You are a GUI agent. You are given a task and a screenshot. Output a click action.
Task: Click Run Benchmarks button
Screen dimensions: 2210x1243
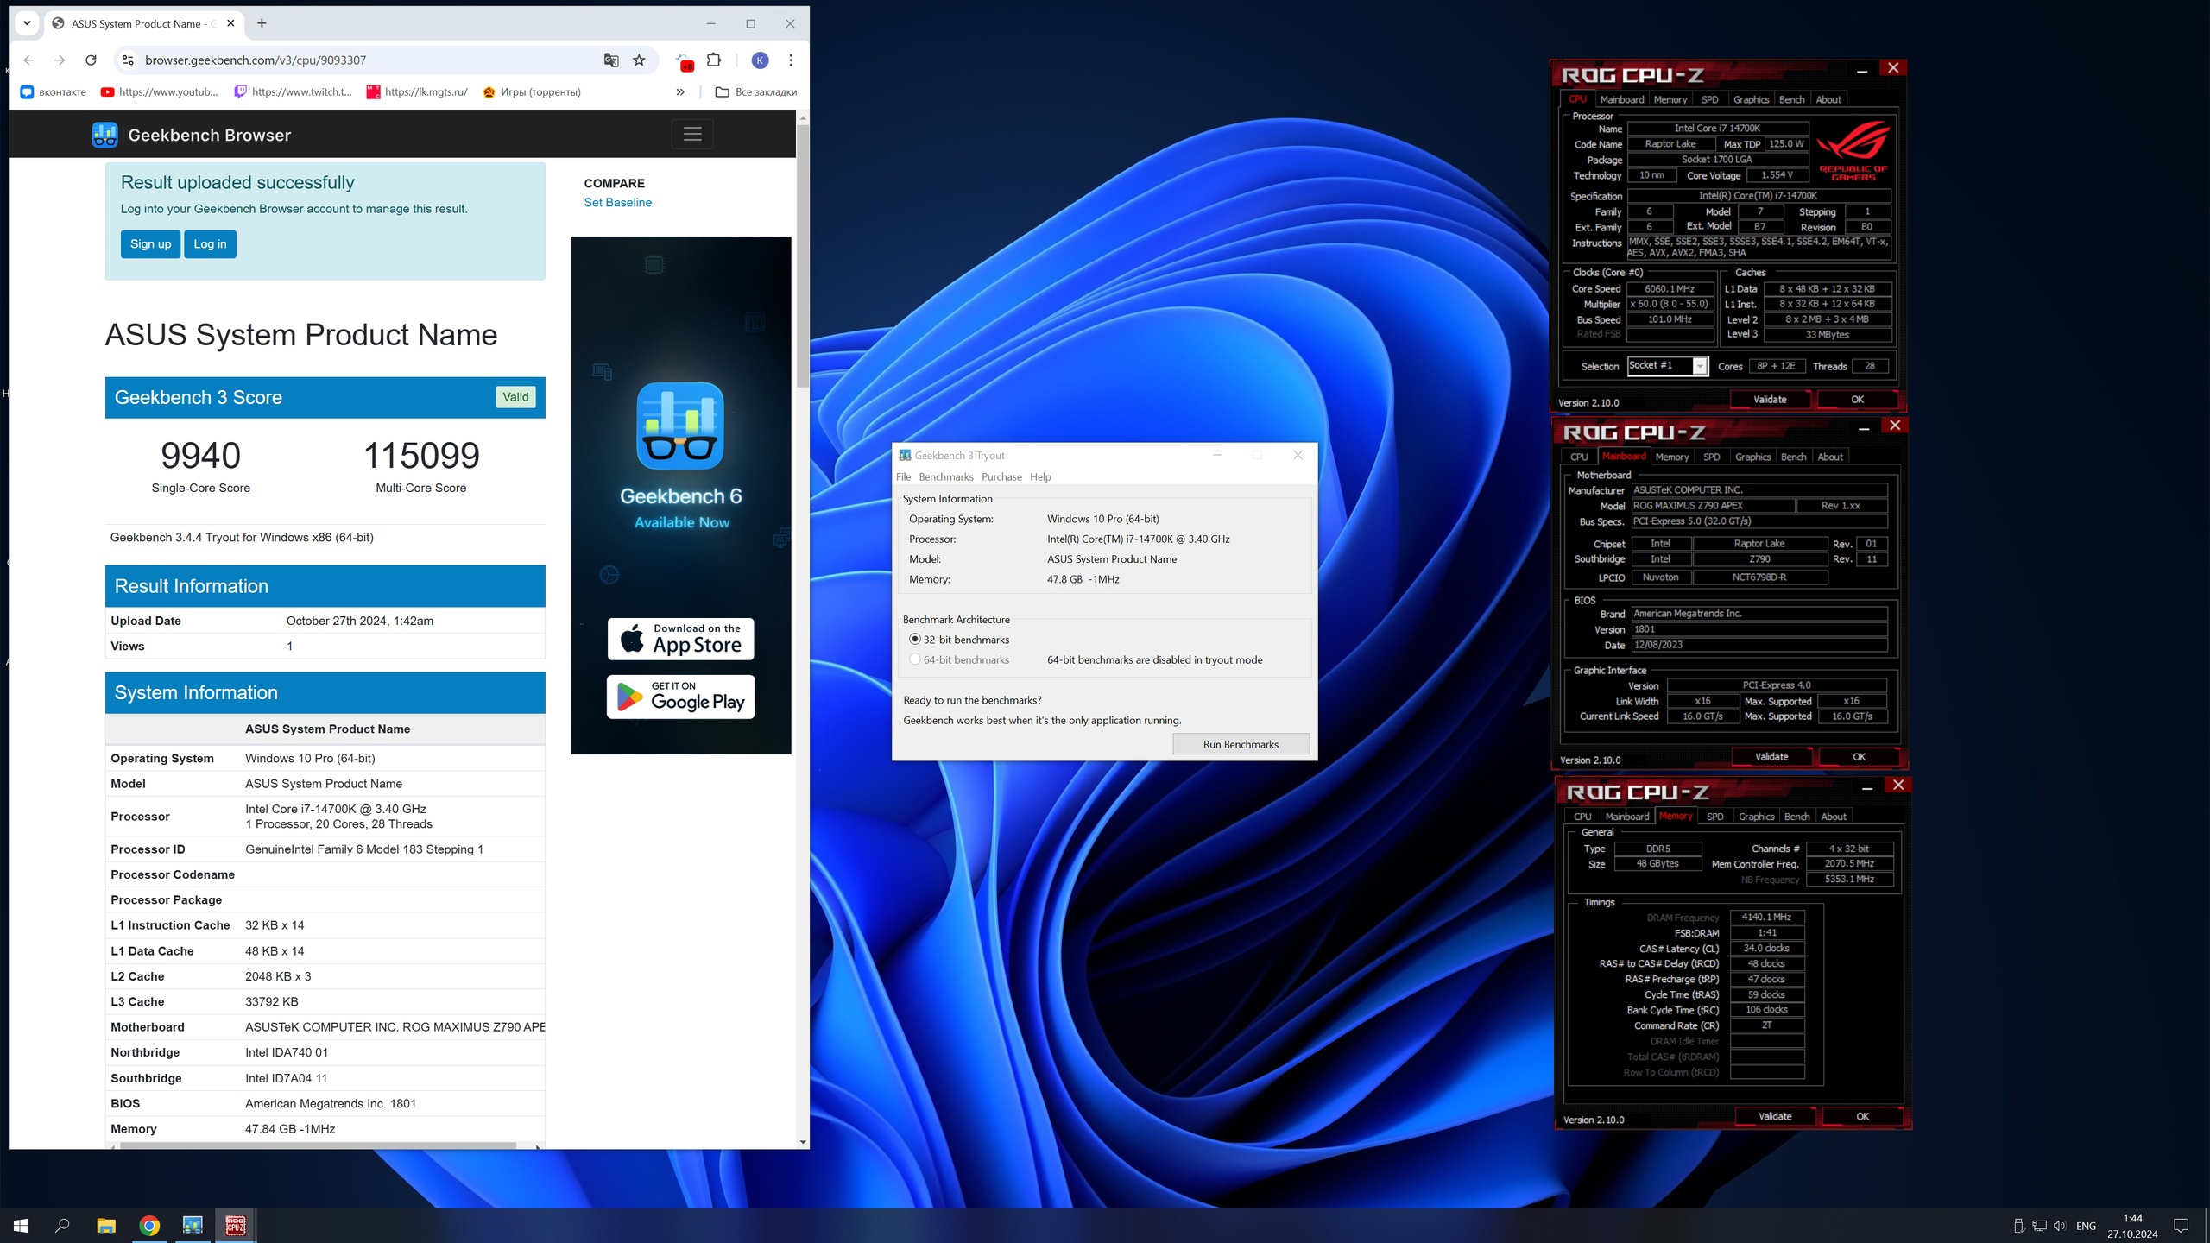(1241, 744)
